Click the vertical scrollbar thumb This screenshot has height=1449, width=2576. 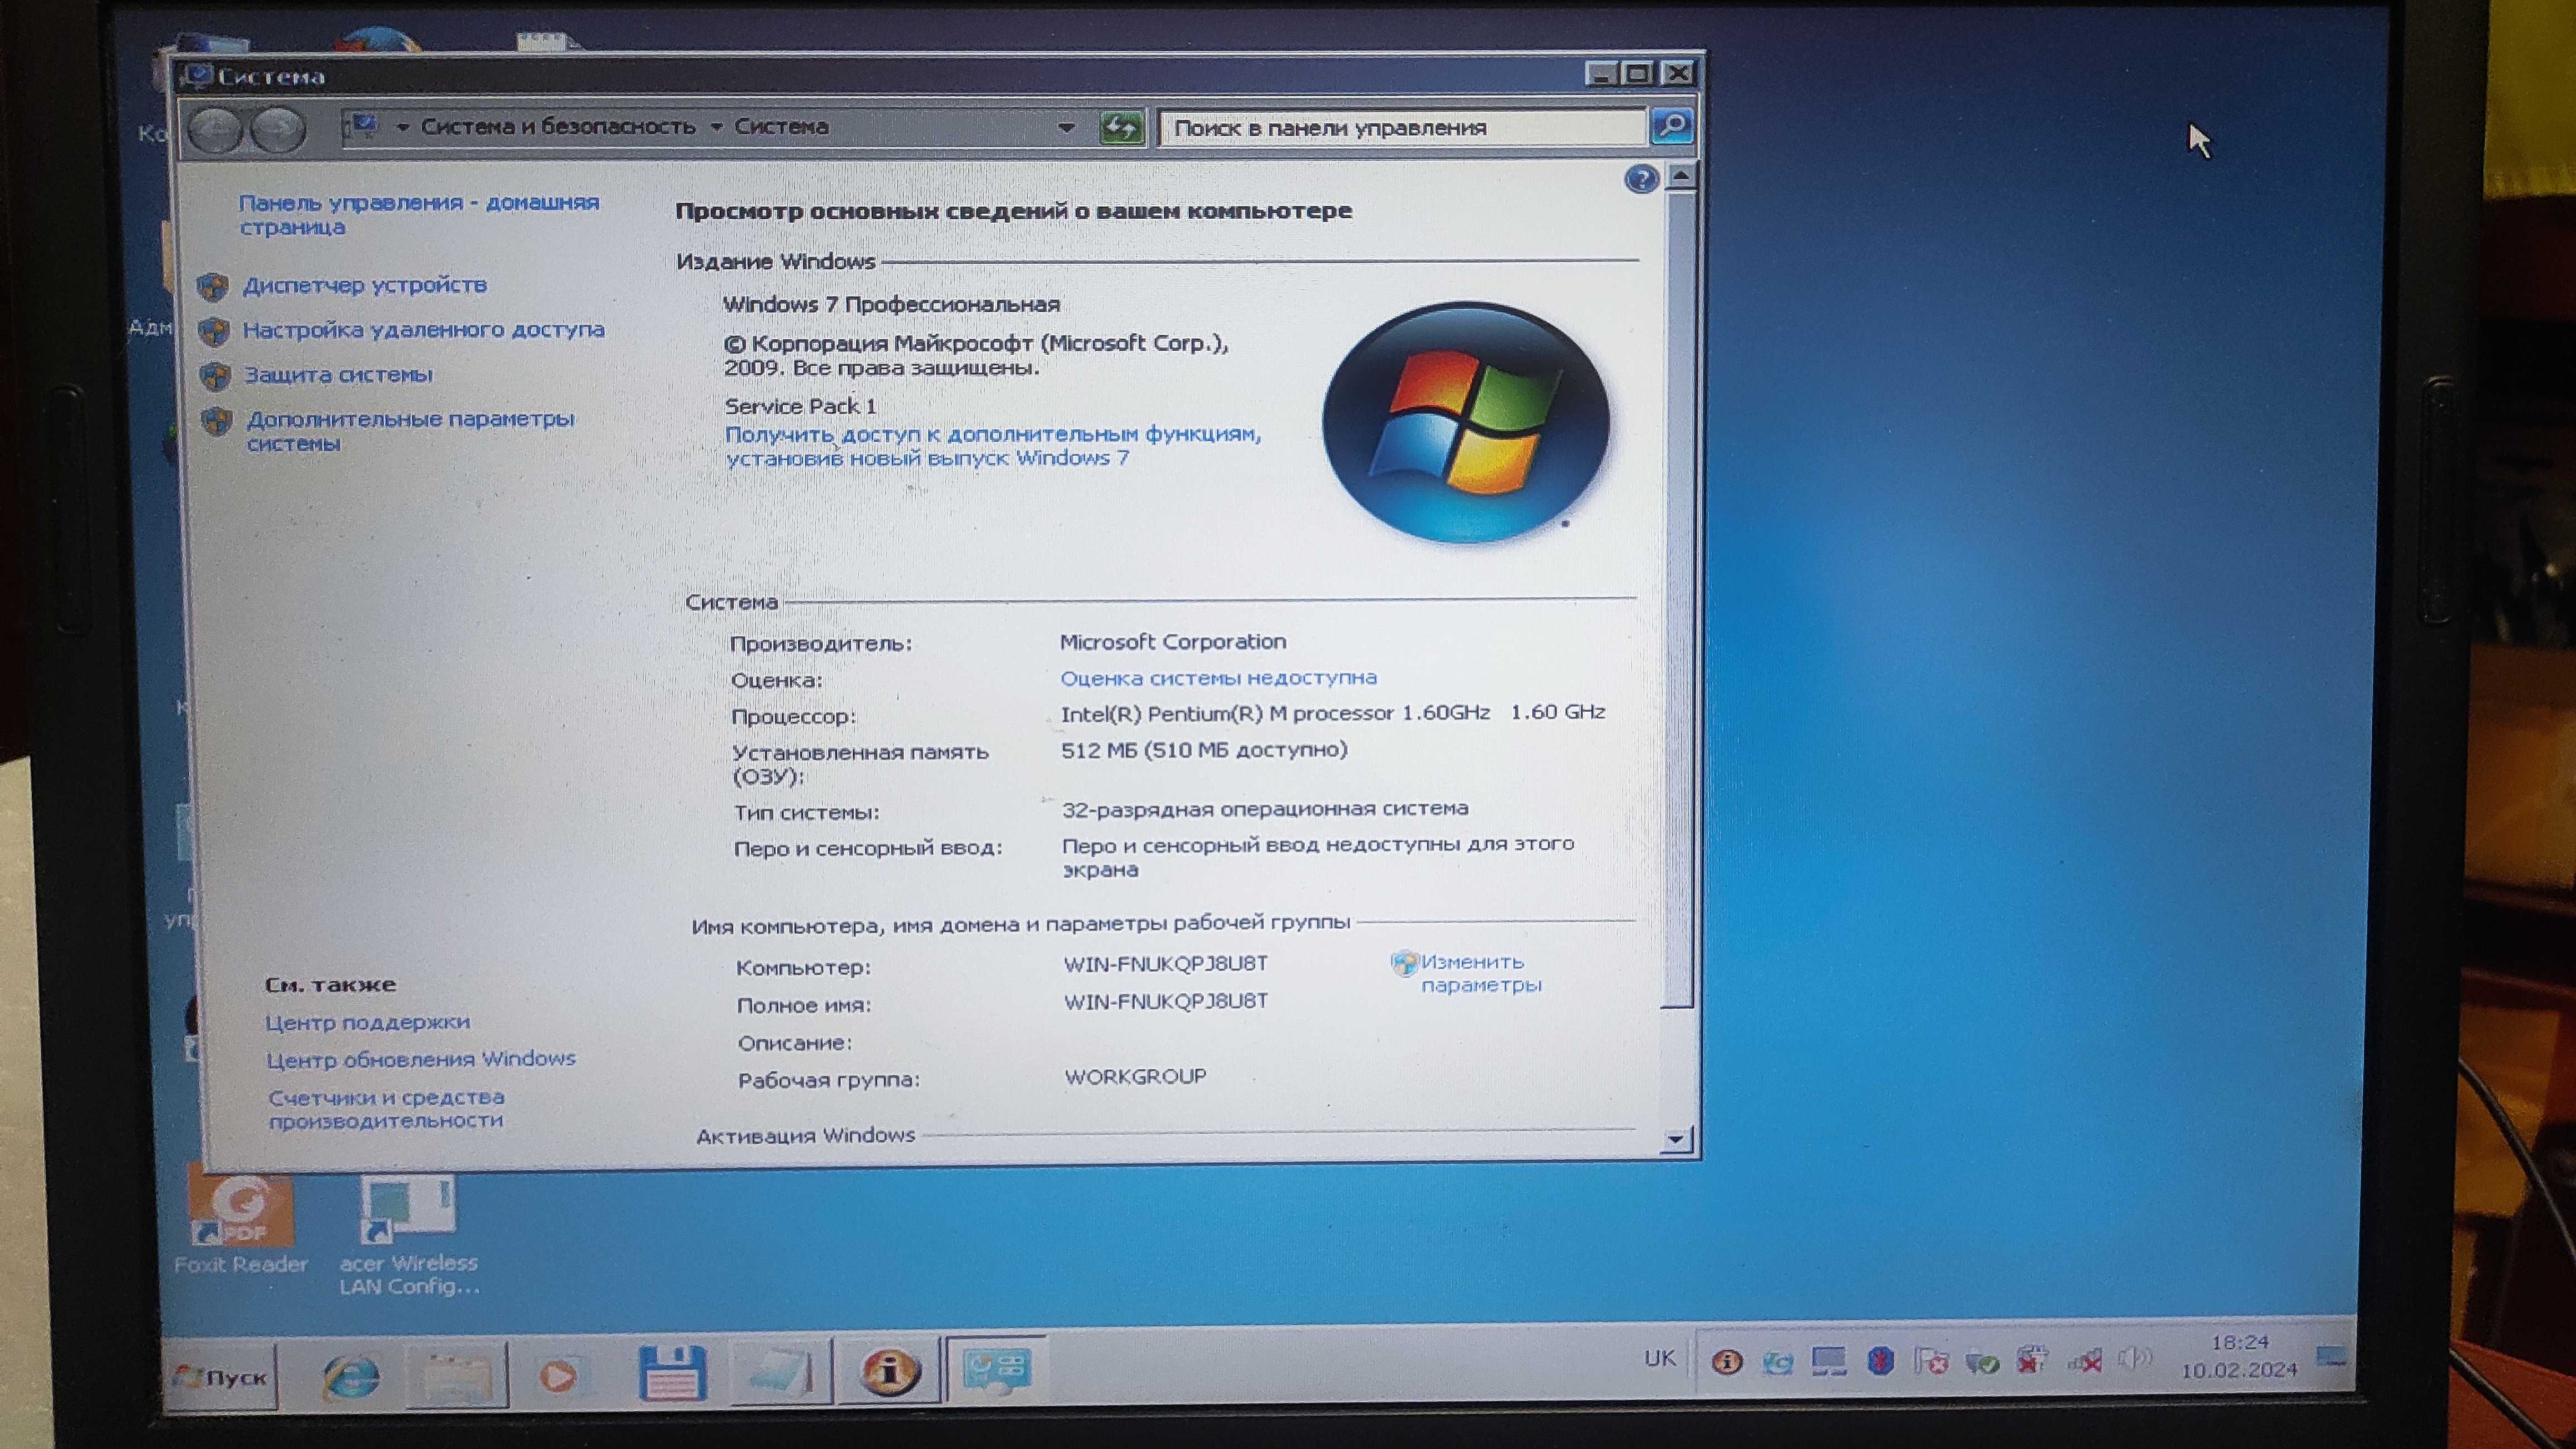pos(1679,600)
